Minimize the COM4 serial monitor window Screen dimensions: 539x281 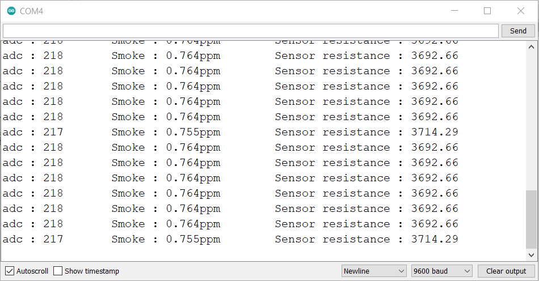coord(454,11)
